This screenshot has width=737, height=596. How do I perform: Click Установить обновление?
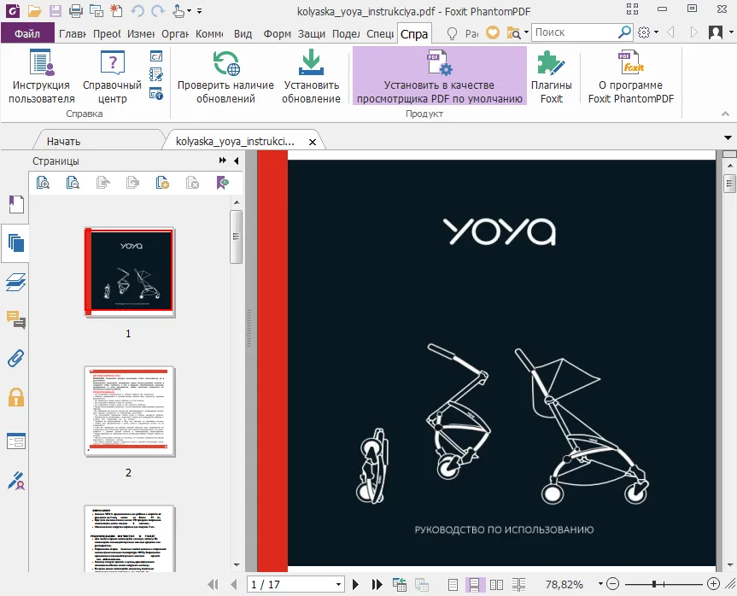click(311, 77)
